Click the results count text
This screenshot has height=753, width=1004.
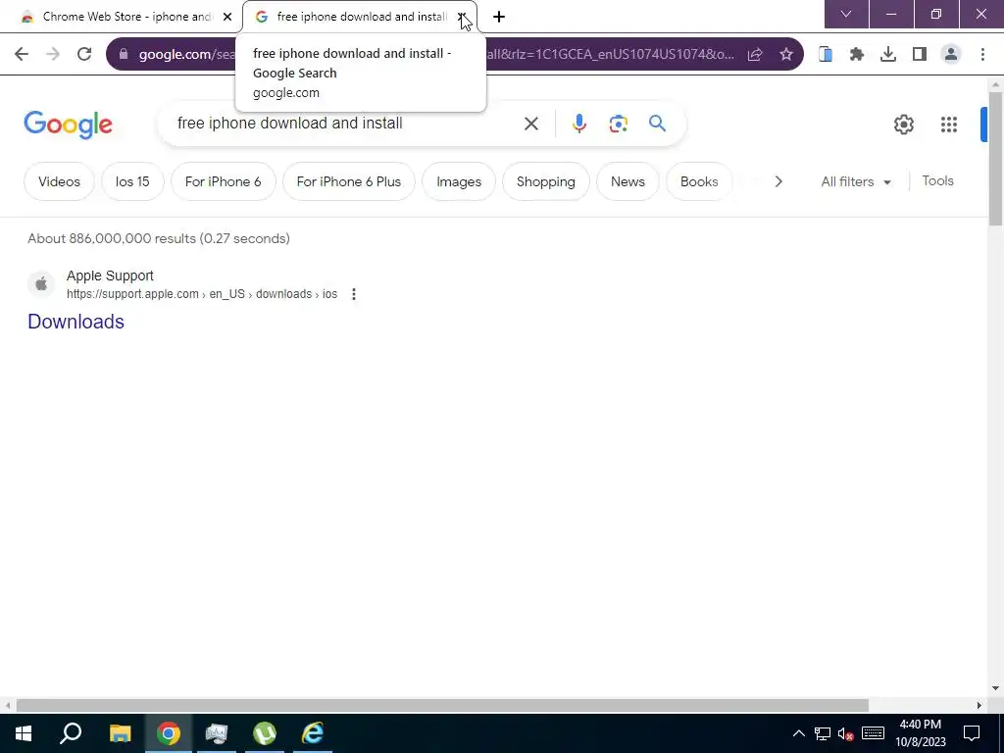pos(159,239)
